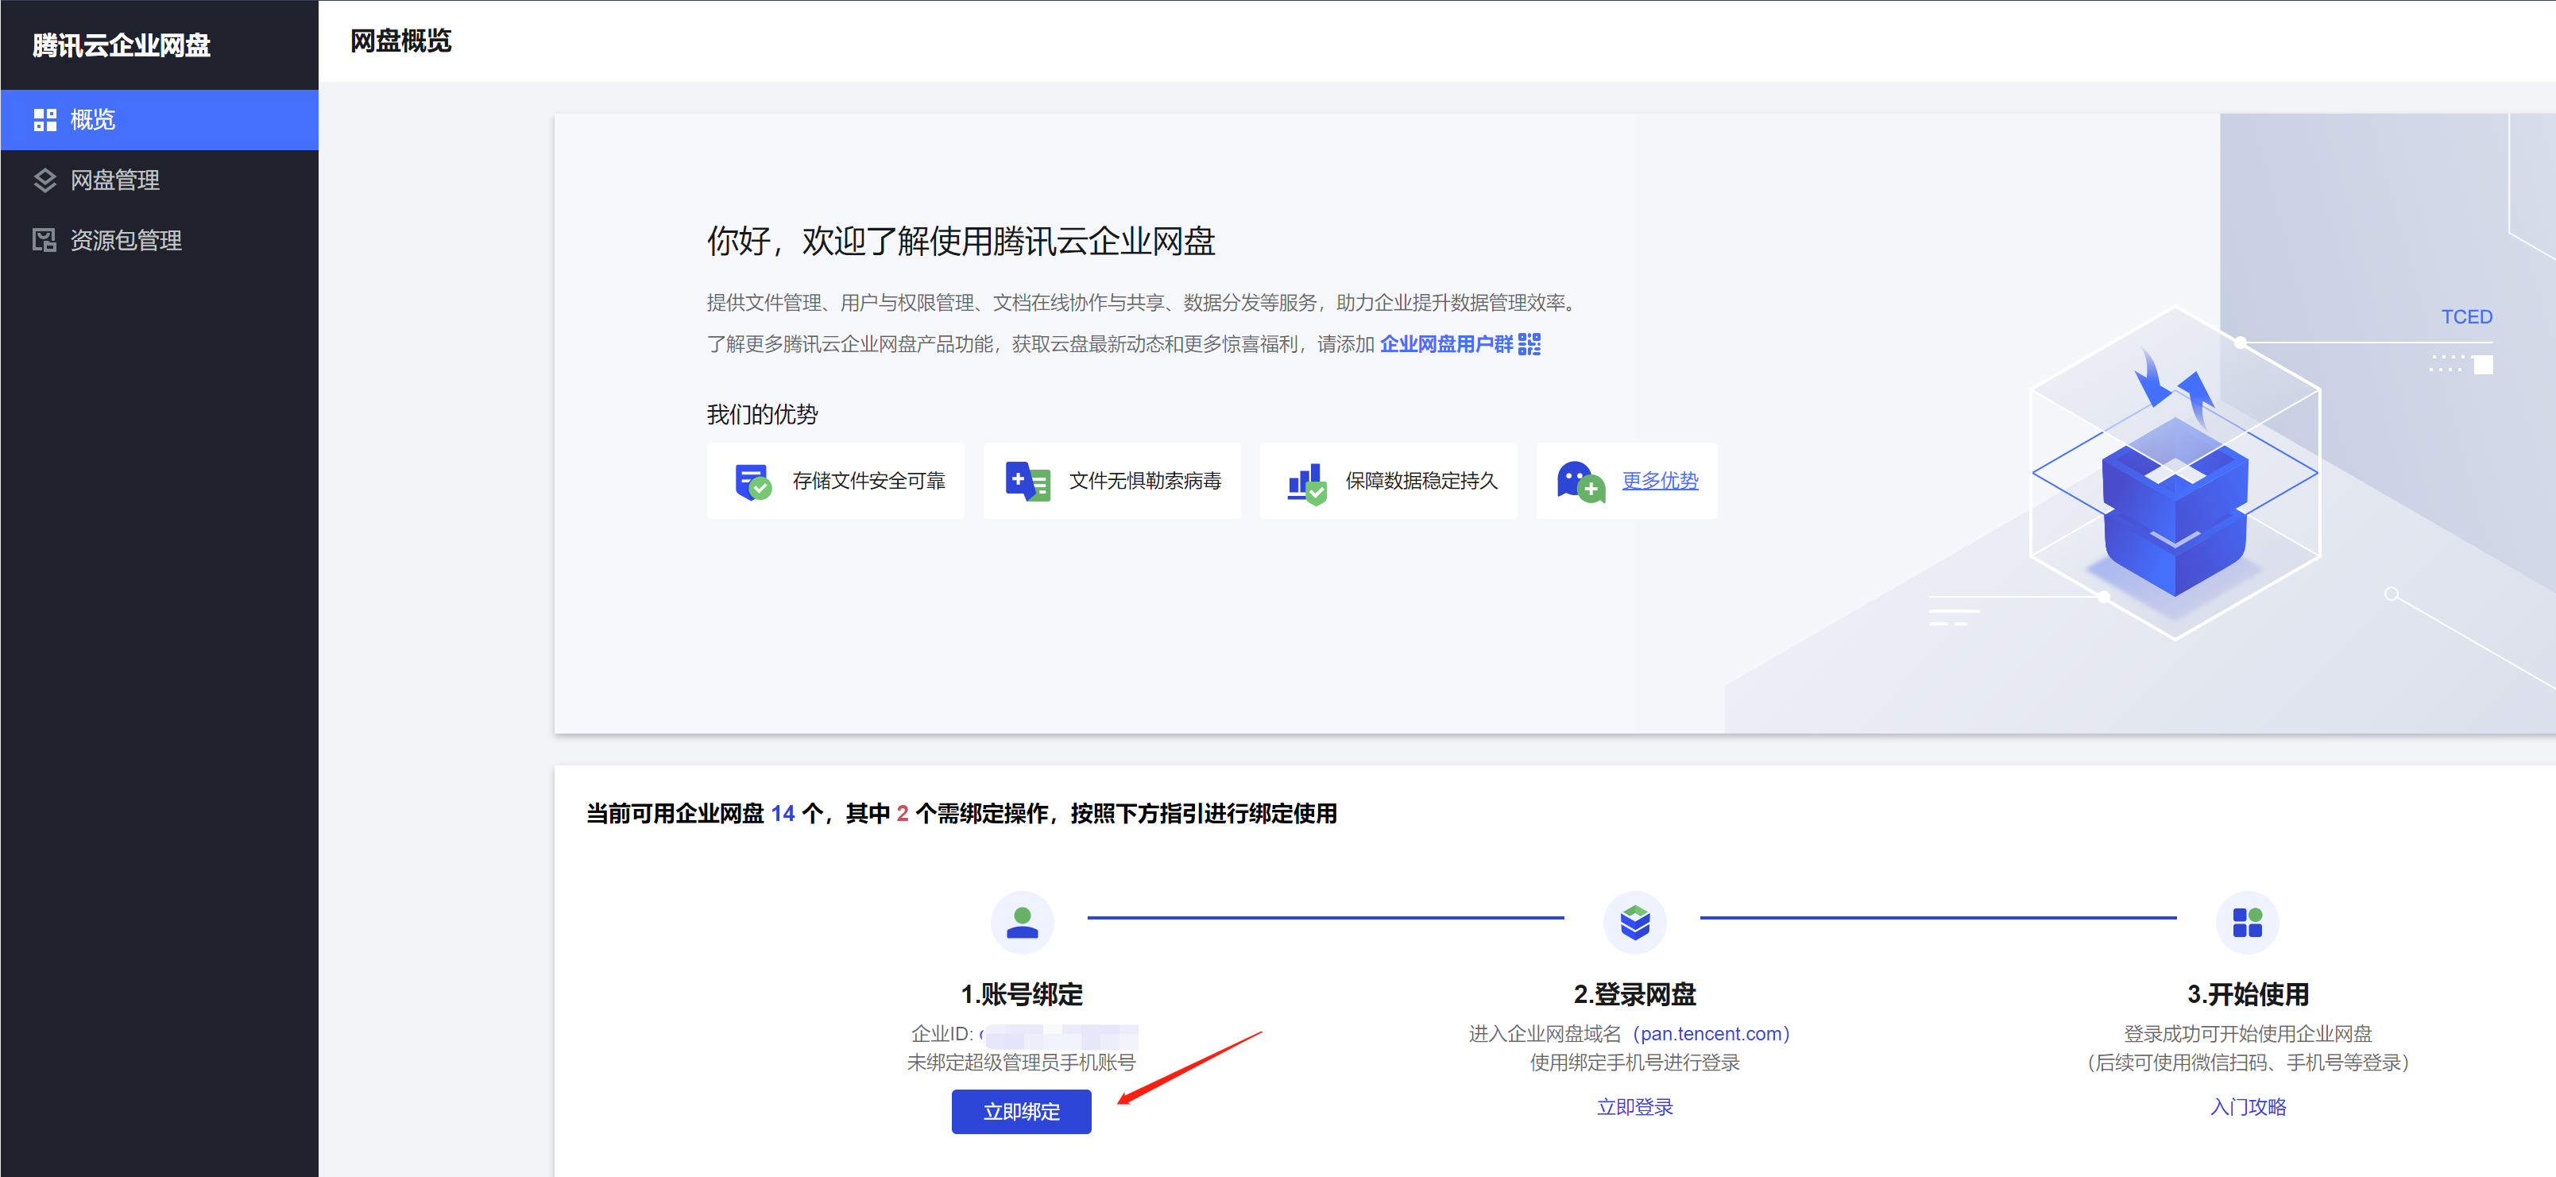
Task: Click the 14 available drives count
Action: coord(782,814)
